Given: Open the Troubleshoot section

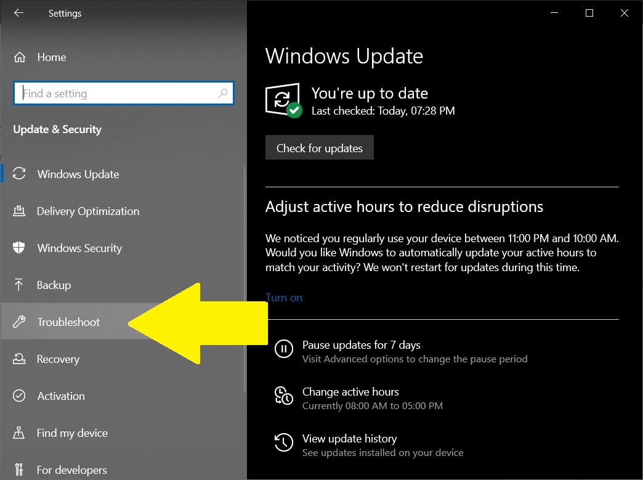Looking at the screenshot, I should pyautogui.click(x=123, y=322).
